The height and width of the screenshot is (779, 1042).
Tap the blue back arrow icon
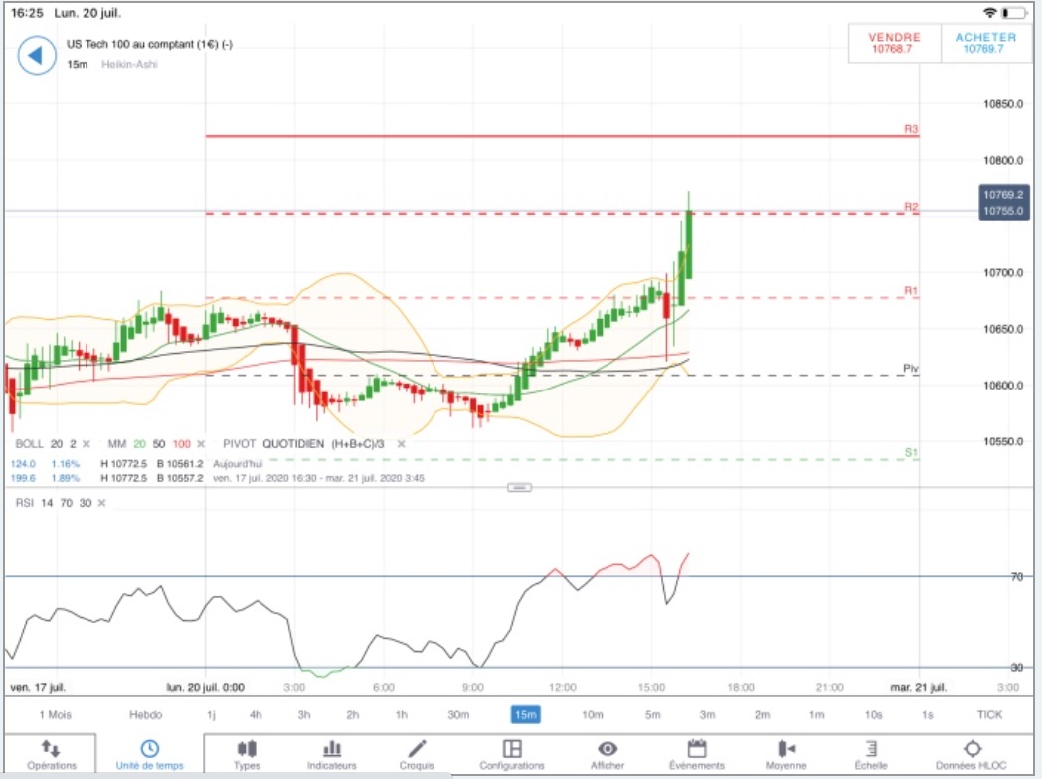tap(37, 55)
